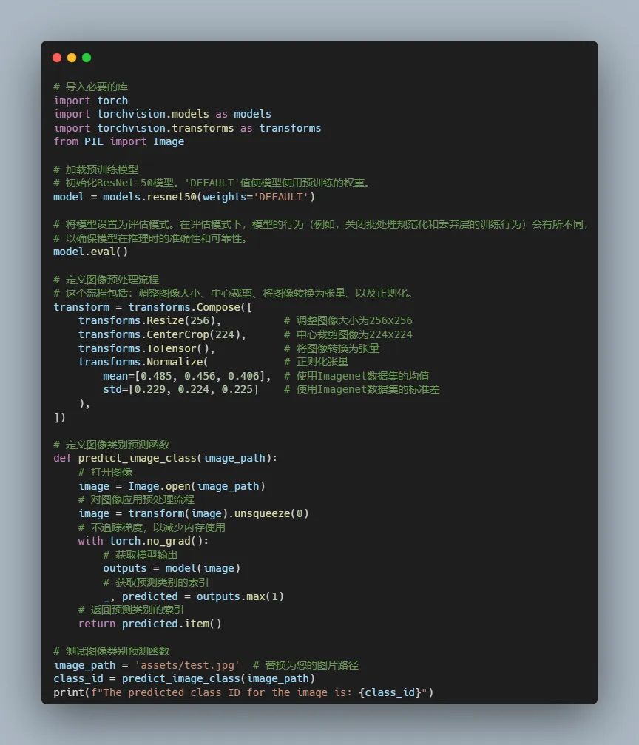Screen dimensions: 639x745
Task: Click the comment '# 将图像转换为张量'
Action: point(331,348)
